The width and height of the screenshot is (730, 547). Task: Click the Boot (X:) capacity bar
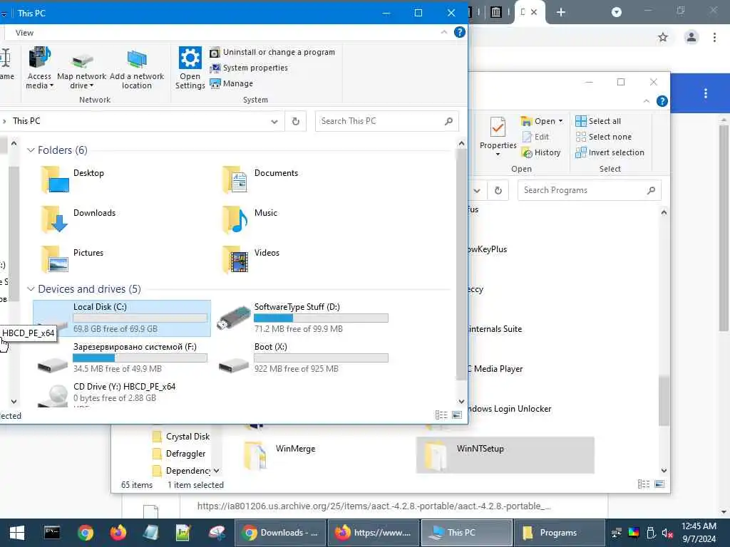(321, 358)
